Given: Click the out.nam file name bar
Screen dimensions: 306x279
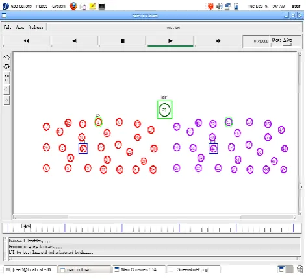Looking at the screenshot, I should (x=174, y=27).
